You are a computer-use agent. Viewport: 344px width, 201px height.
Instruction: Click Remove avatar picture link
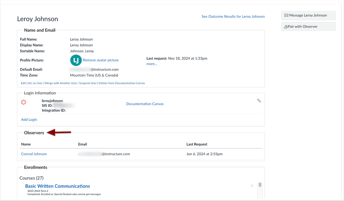tap(101, 60)
